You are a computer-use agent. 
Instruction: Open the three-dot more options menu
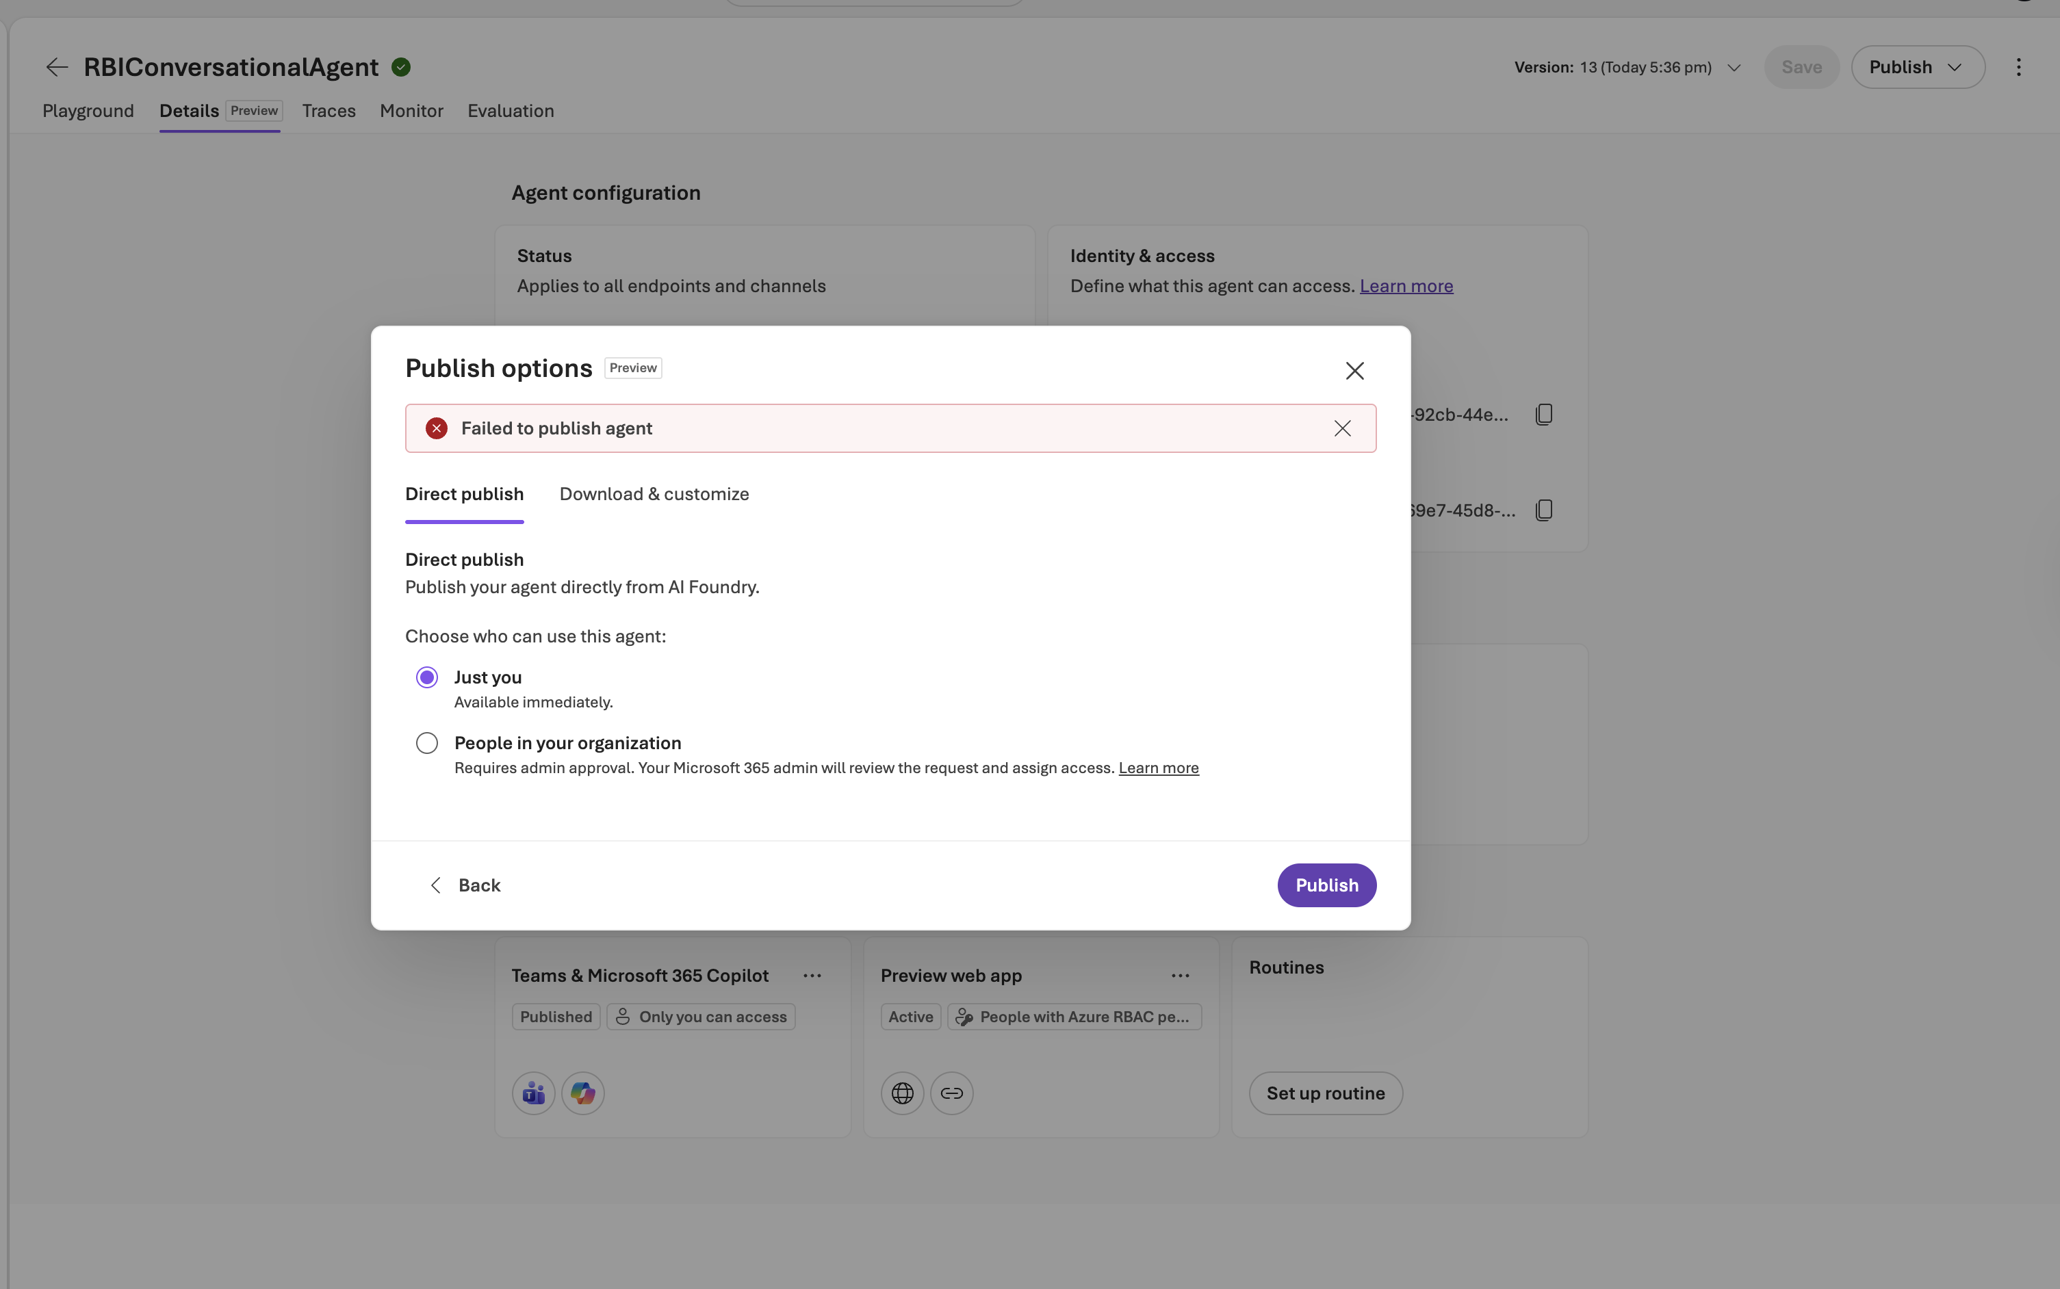[x=2018, y=67]
